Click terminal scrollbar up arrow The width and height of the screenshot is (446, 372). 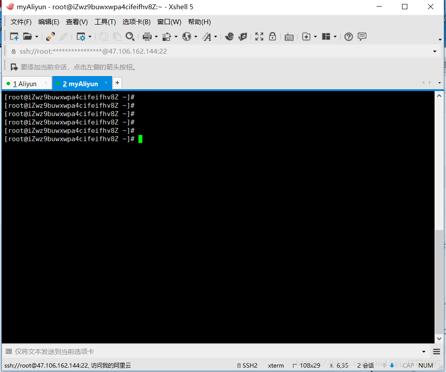[439, 96]
